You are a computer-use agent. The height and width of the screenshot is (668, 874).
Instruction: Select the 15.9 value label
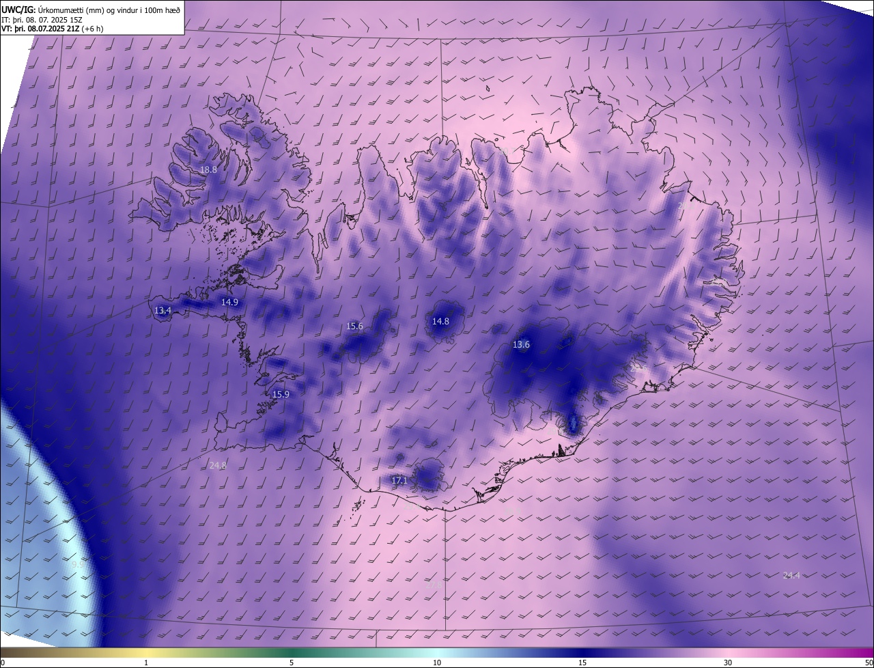281,394
